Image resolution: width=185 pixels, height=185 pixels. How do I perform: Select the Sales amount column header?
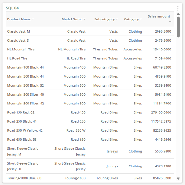tap(159, 16)
